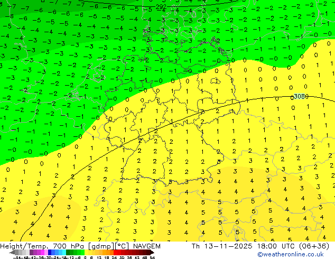Click the Height/Temp. title text
Viewport: 335px width, 259px height.
25,246
